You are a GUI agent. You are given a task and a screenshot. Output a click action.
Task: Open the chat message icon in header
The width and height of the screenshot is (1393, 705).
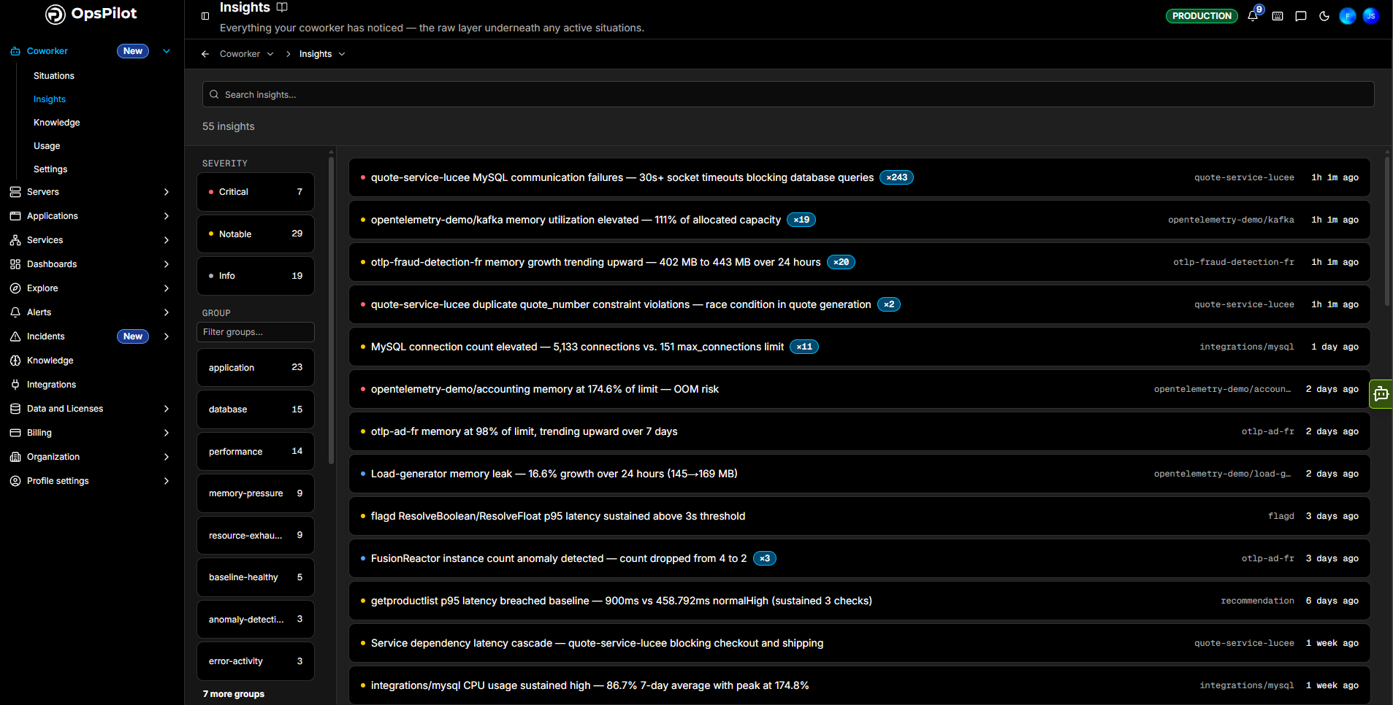point(1301,16)
